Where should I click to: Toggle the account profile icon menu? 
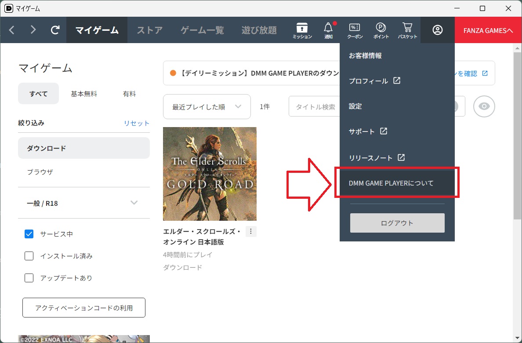(x=438, y=30)
